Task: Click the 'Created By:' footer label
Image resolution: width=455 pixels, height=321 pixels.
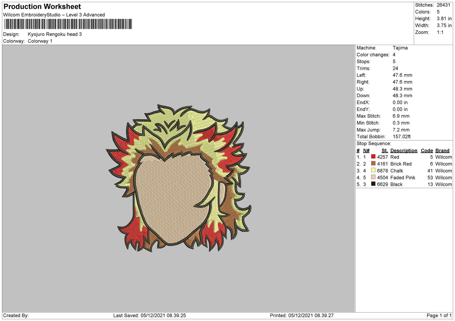Action: (x=16, y=315)
